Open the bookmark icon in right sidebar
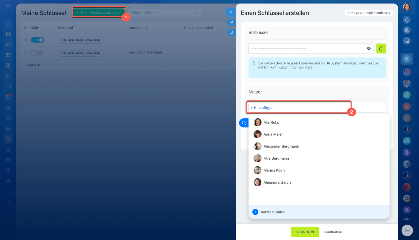This screenshot has width=419, height=240. coord(407,59)
